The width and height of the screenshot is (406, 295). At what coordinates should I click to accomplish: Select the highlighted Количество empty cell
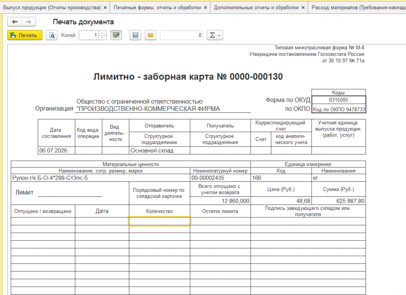[159, 221]
